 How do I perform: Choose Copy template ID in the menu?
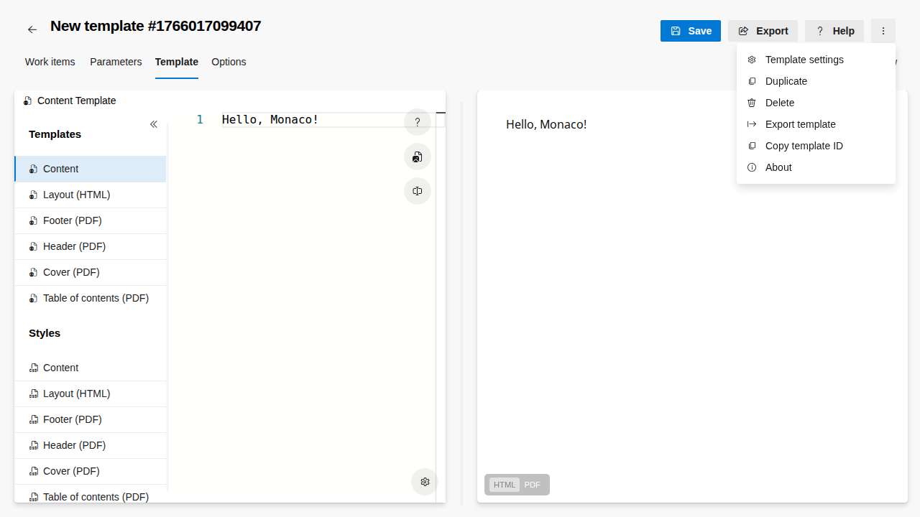[x=804, y=146]
